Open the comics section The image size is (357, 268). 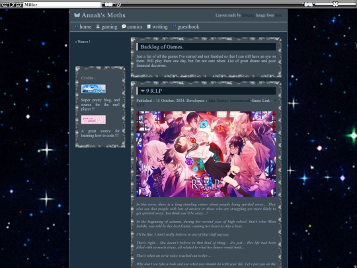pyautogui.click(x=135, y=26)
